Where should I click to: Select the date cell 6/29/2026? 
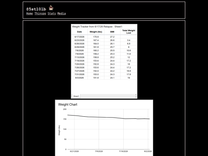point(79,47)
